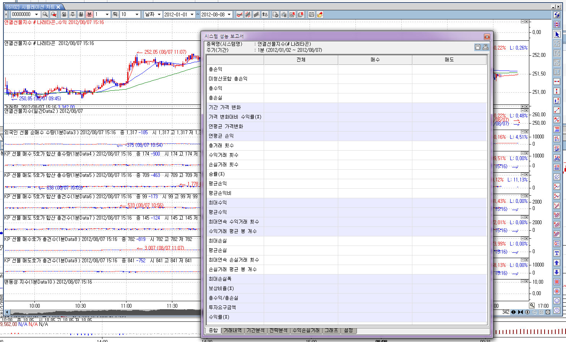Viewport: 566px width, 342px height.
Task: Open the 날짜 dropdown
Action: 152,14
